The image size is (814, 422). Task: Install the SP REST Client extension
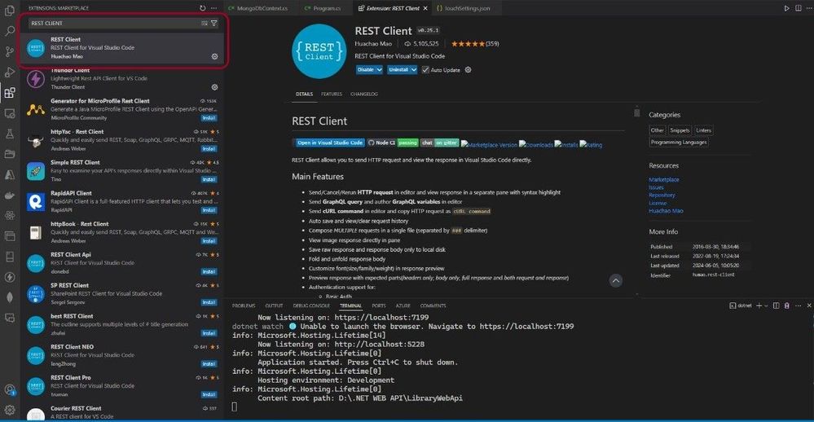[209, 302]
